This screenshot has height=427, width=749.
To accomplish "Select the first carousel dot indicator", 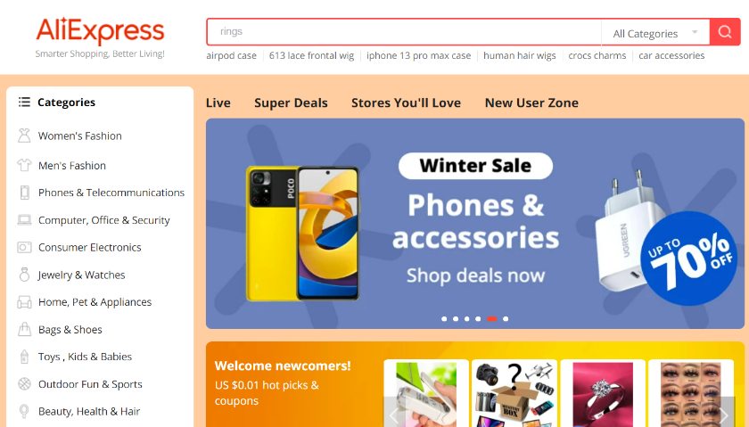I will (x=444, y=318).
